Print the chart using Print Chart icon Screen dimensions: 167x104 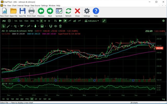(x=31, y=11)
